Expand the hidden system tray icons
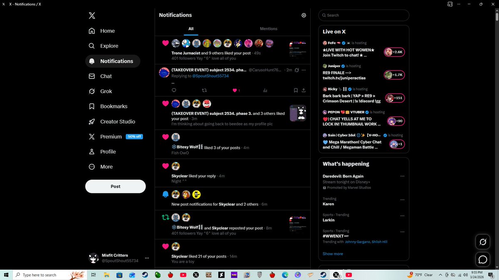 (x=440, y=275)
